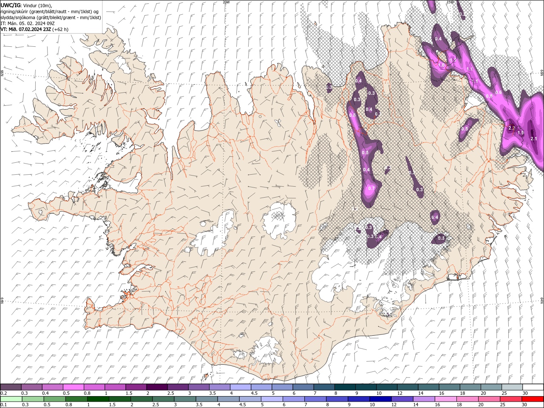Select the 25 swatch in lower legend bar
The image size is (544, 408).
511,399
